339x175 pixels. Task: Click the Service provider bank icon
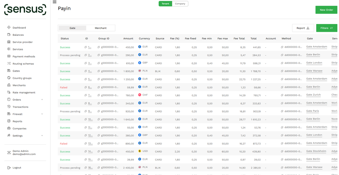(9, 42)
